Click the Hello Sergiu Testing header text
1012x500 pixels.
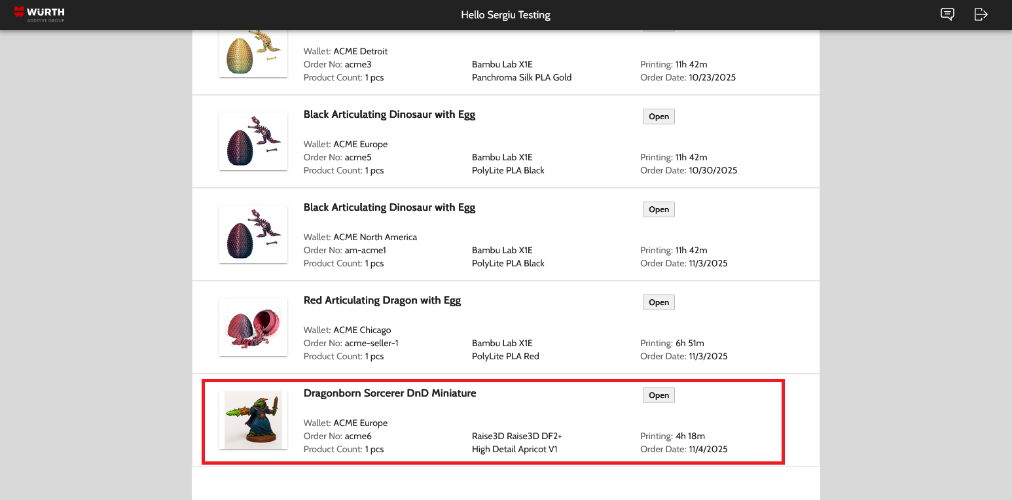point(505,15)
